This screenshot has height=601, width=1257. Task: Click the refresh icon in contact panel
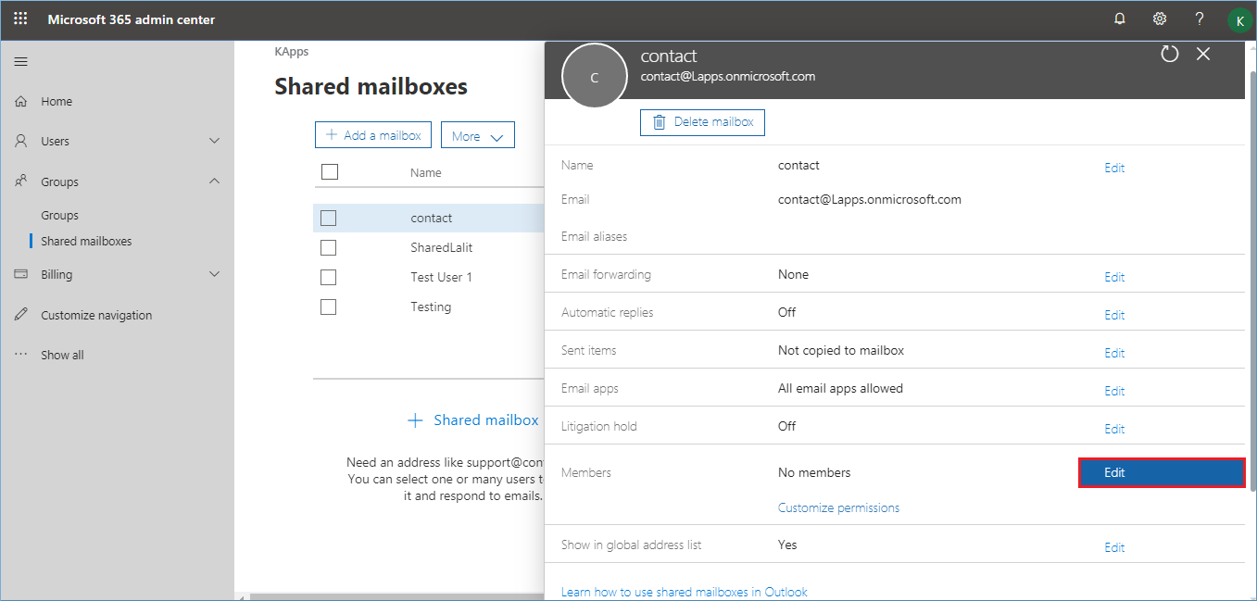coord(1169,54)
